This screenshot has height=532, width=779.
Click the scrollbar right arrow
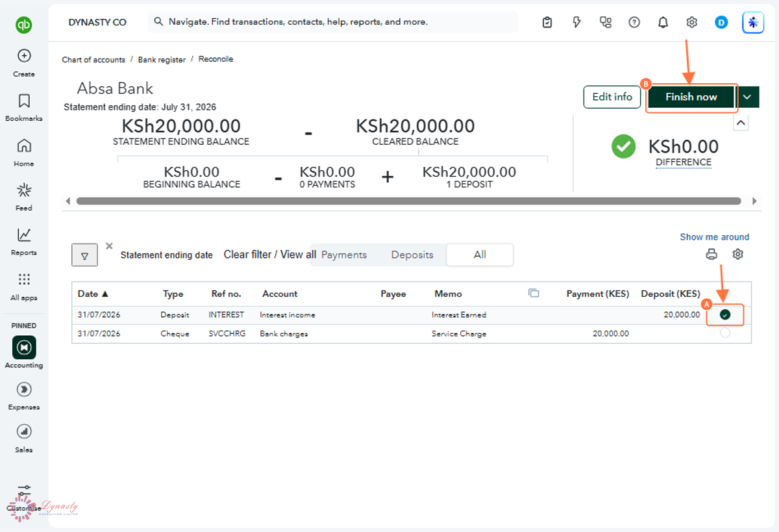click(x=754, y=201)
